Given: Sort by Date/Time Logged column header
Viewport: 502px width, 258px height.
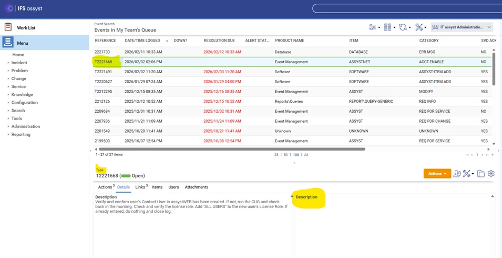Looking at the screenshot, I should click(x=143, y=41).
